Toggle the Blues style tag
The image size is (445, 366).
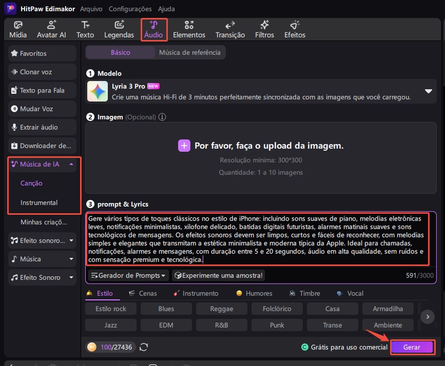pos(166,309)
